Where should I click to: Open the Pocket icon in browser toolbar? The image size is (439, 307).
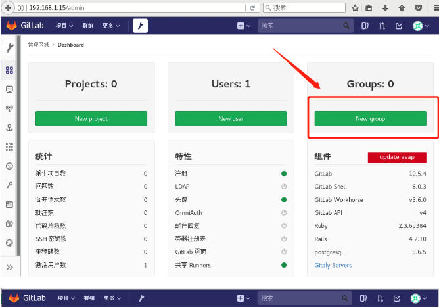click(x=418, y=8)
